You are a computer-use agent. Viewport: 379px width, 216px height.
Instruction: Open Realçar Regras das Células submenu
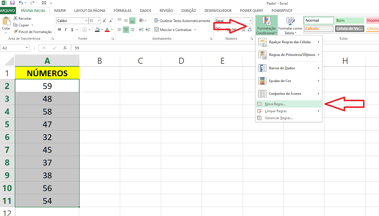(x=289, y=42)
